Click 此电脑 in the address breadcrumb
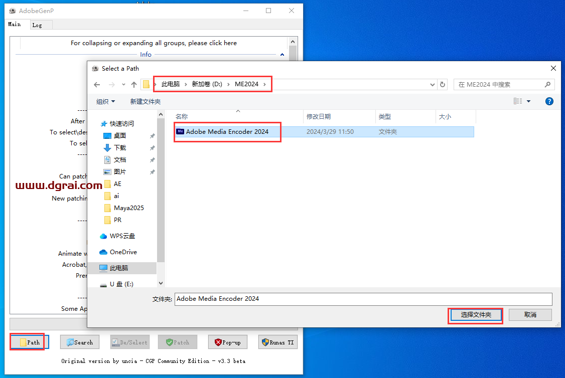This screenshot has width=565, height=378. tap(171, 84)
